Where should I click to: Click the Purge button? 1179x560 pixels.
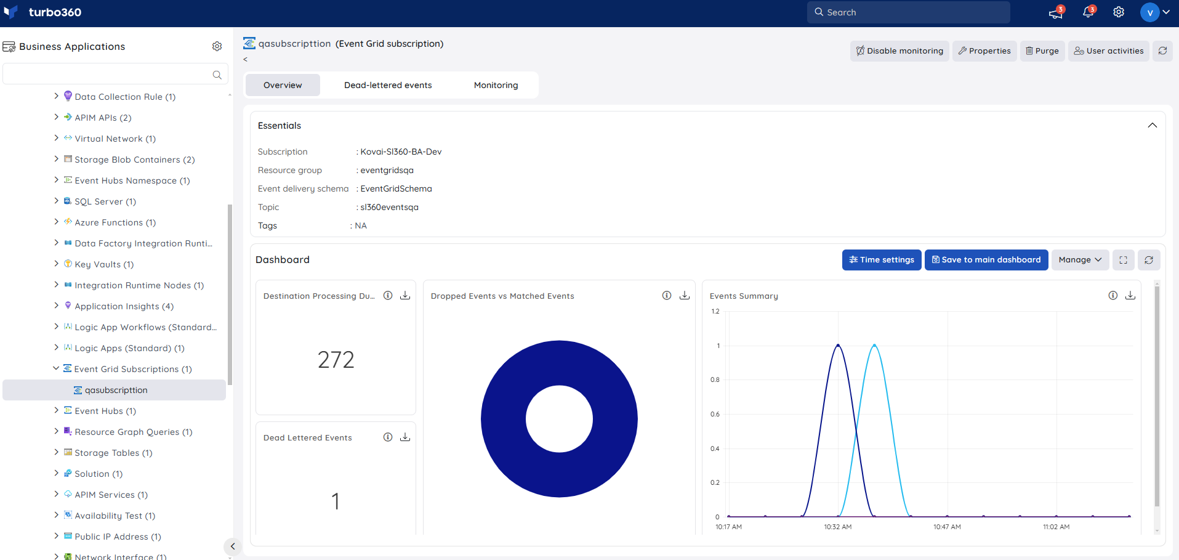tap(1042, 51)
